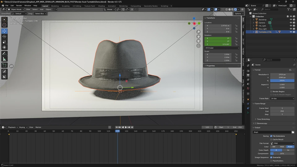The image size is (297, 167).
Task: Open the Global transform orientation dropdown
Action: click(x=109, y=10)
